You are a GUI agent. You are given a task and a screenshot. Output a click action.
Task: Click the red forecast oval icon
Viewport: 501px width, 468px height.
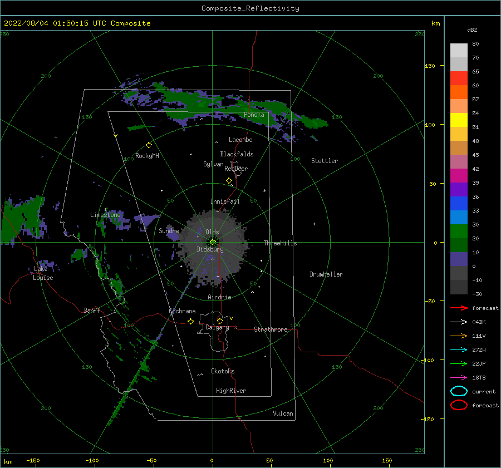pyautogui.click(x=459, y=405)
